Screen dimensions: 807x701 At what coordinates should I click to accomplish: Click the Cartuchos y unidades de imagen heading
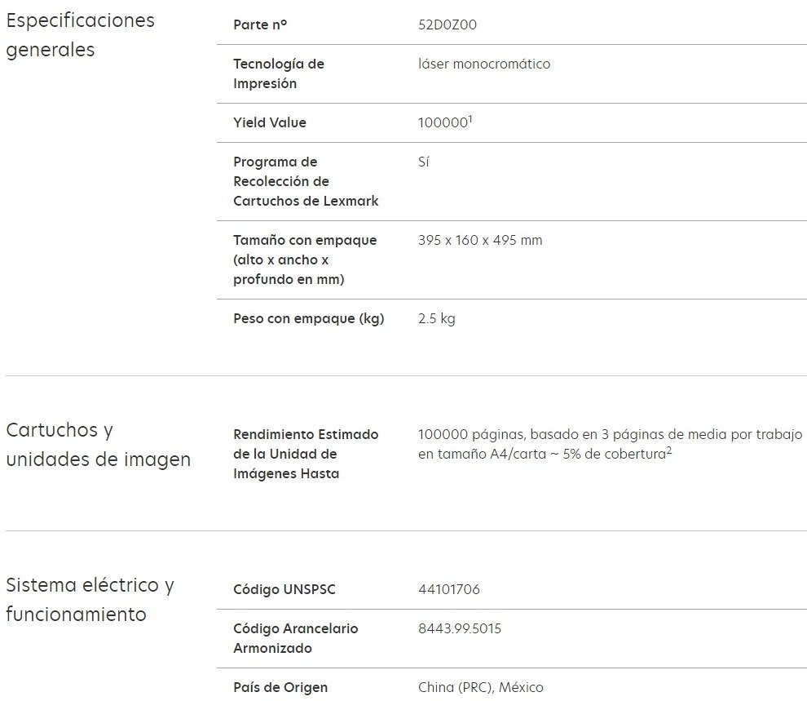click(98, 445)
